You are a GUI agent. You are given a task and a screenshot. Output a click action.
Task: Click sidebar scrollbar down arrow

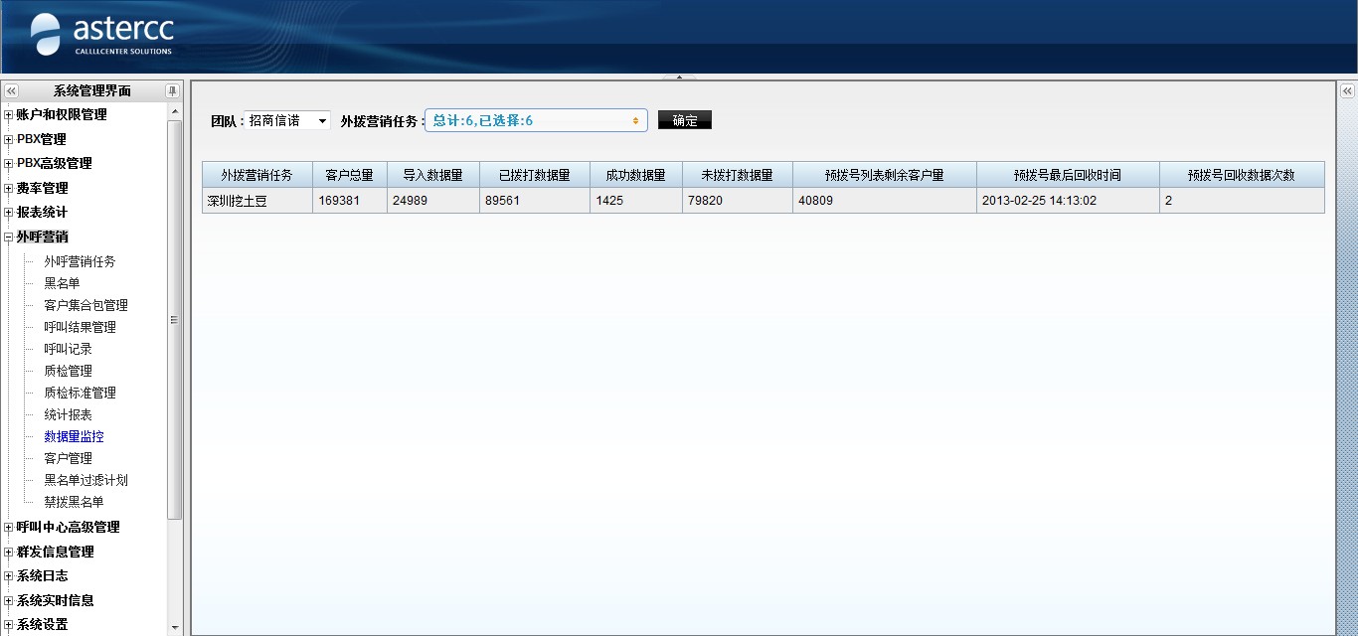[175, 627]
